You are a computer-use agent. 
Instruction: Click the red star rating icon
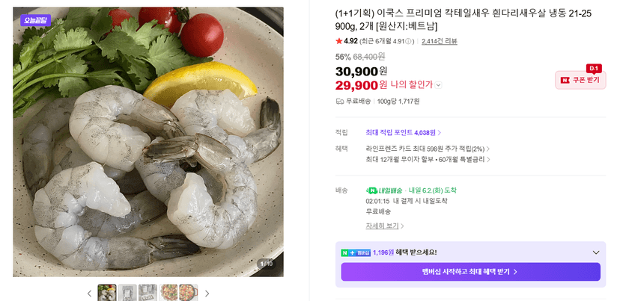(x=339, y=41)
